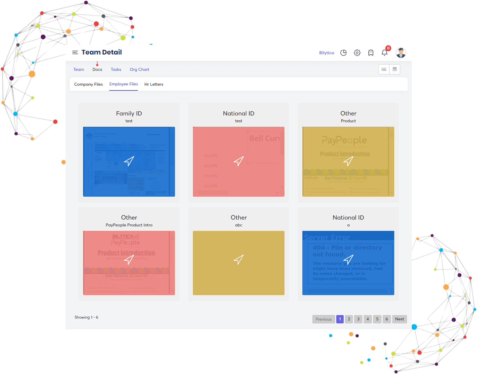Click the Bilytica company link

click(x=326, y=53)
